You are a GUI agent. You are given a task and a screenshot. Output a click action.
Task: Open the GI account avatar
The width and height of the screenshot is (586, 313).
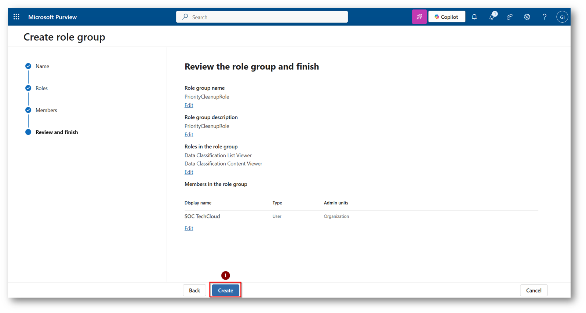tap(562, 17)
